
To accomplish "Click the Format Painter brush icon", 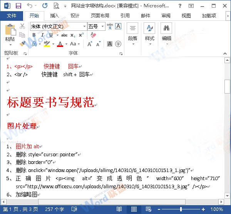I will (22, 43).
